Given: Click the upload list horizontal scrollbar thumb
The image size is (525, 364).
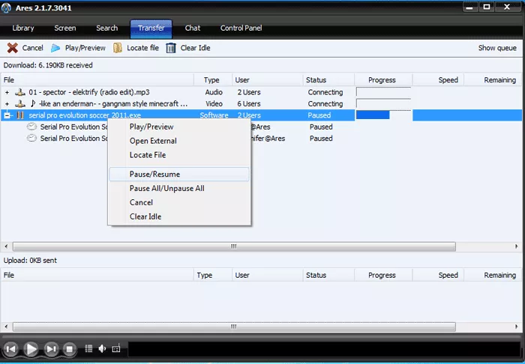Looking at the screenshot, I should 234,327.
